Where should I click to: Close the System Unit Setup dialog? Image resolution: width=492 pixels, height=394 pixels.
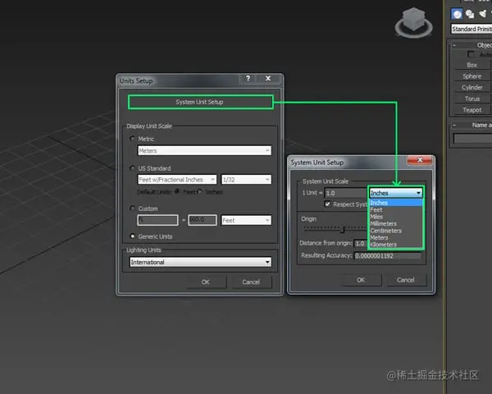[420, 160]
